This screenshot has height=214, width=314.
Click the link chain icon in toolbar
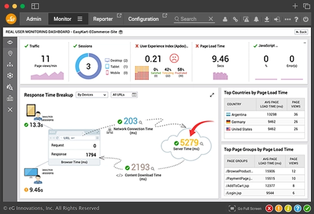[235, 19]
